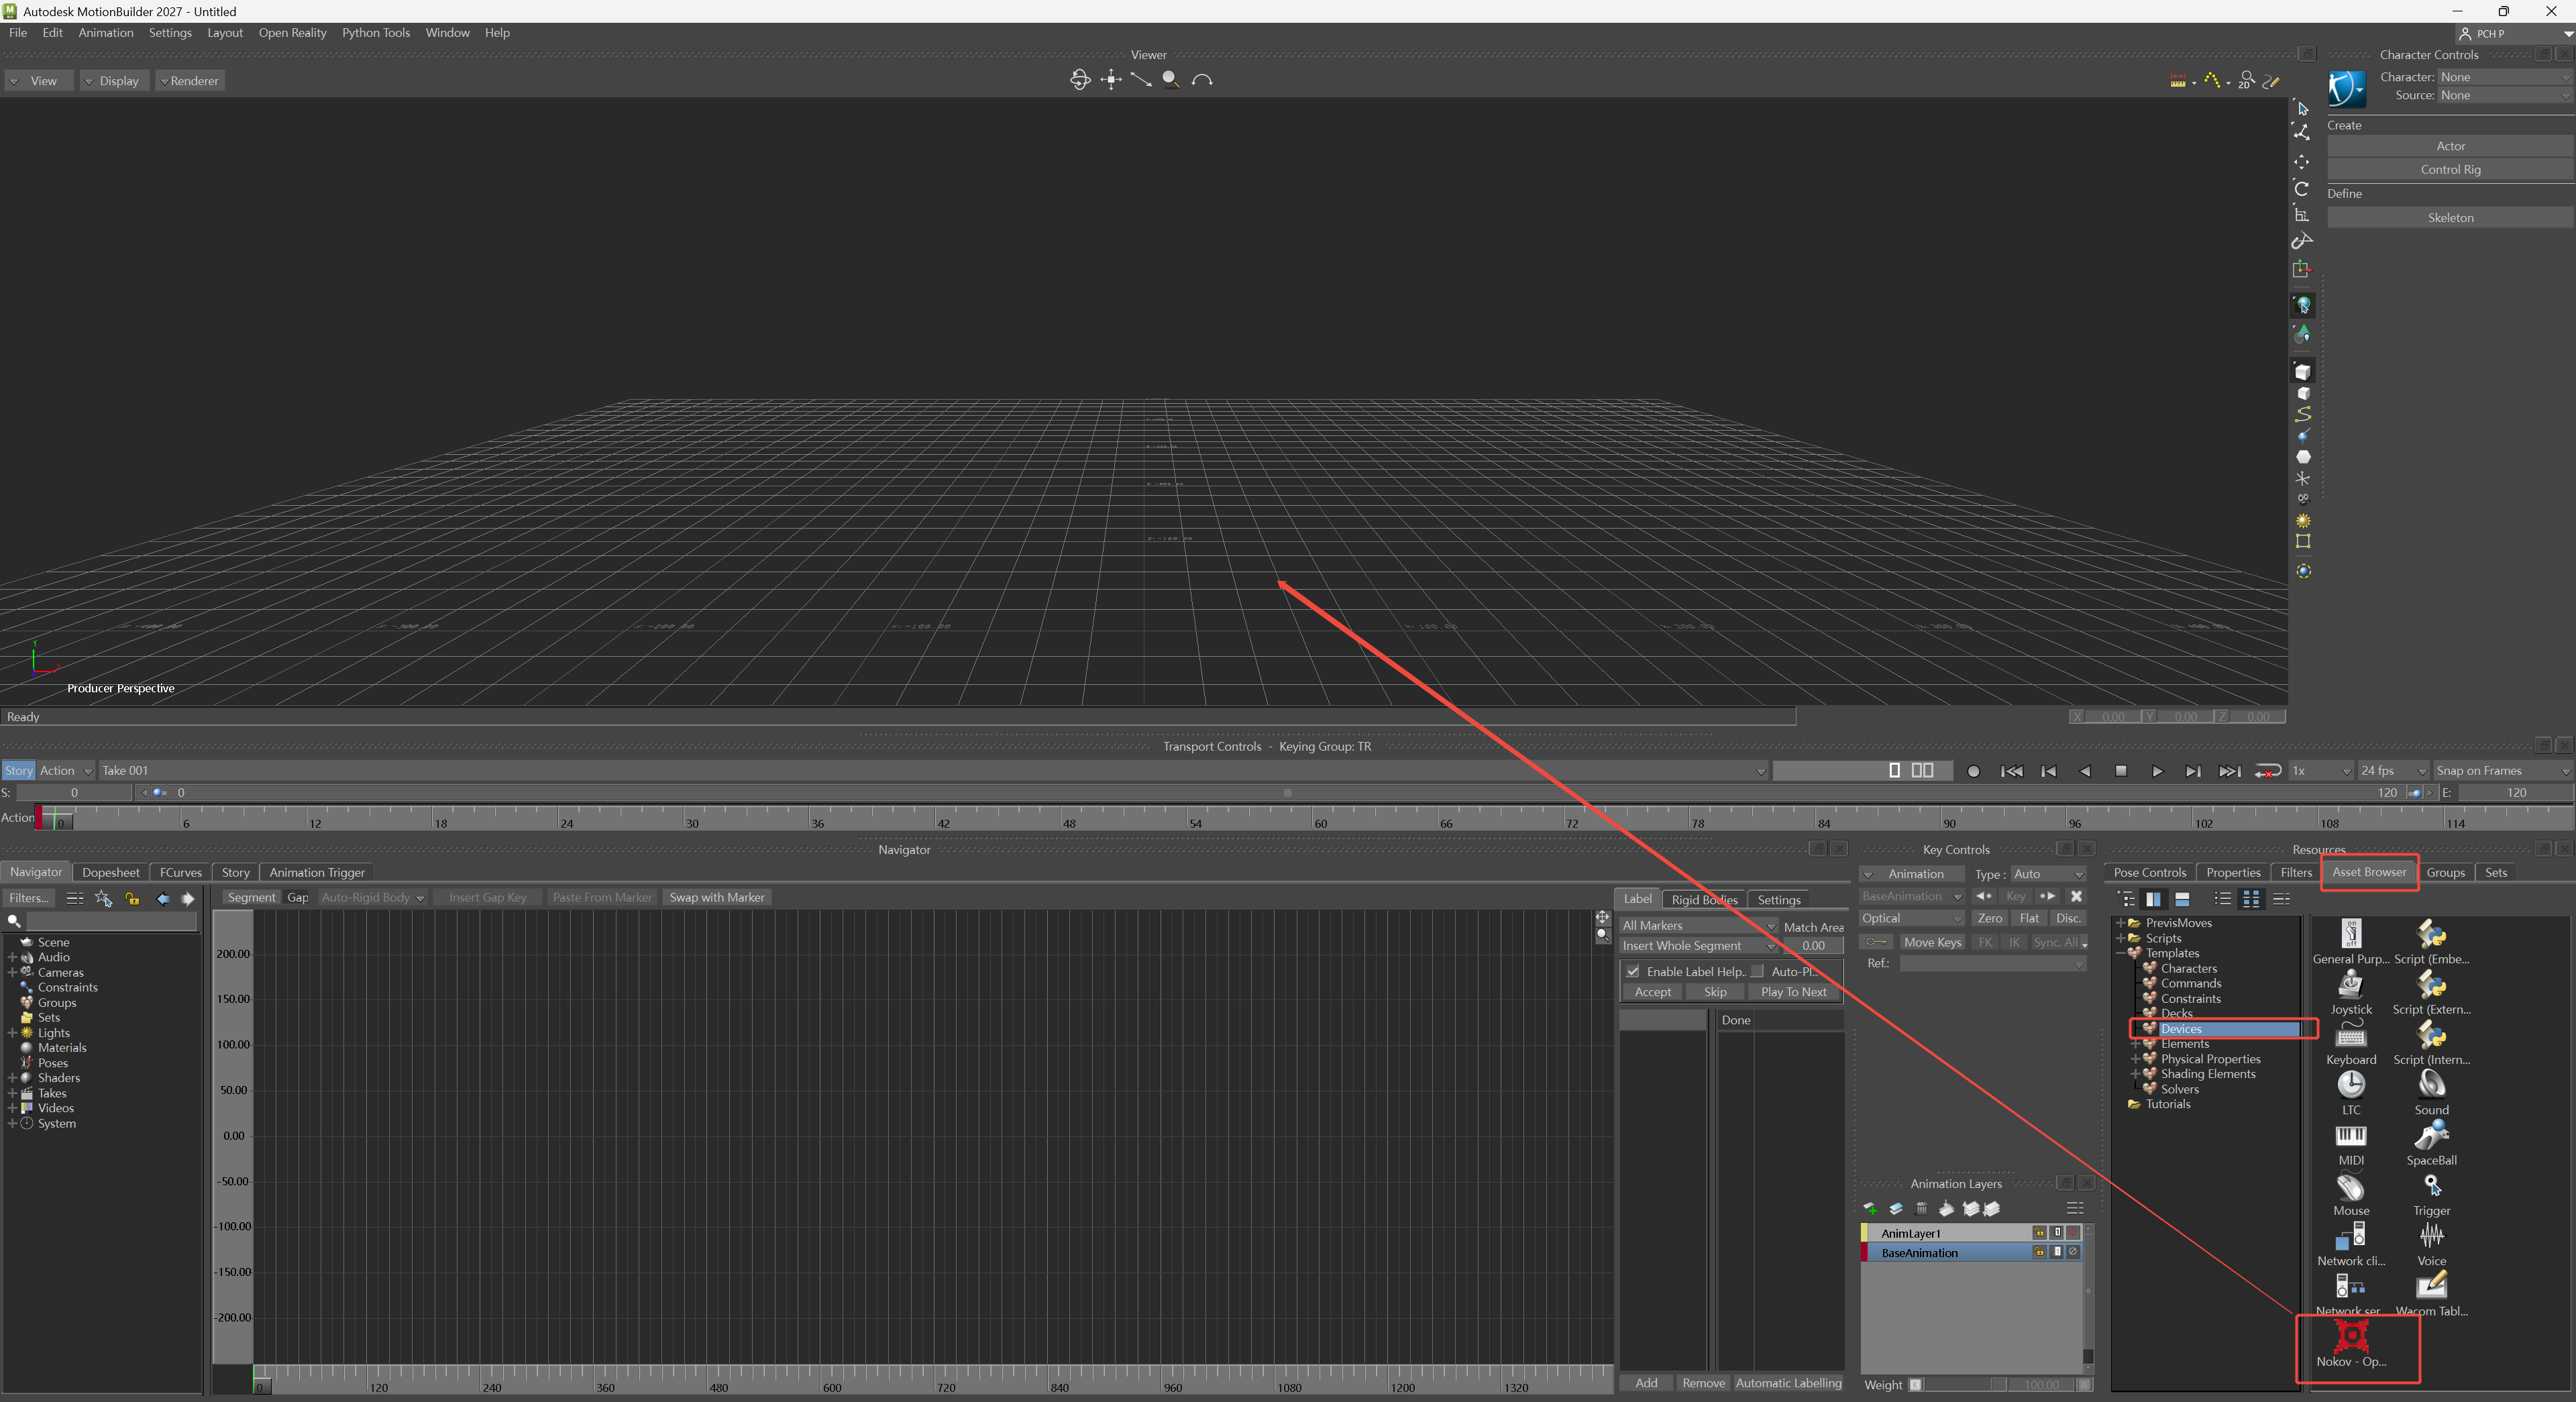Open the Snap on Frames dropdown

[2502, 771]
